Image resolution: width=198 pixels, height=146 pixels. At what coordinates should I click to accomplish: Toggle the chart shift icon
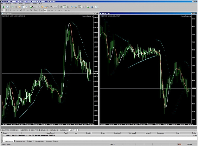tap(83, 7)
